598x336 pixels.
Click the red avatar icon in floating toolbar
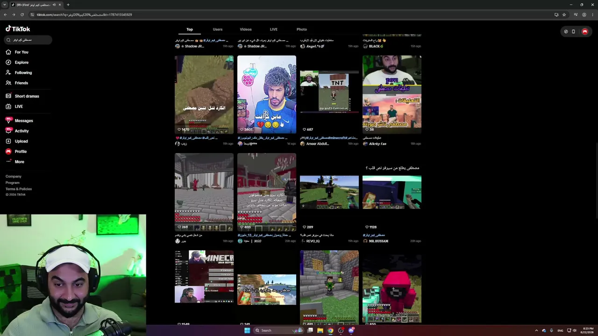point(584,32)
